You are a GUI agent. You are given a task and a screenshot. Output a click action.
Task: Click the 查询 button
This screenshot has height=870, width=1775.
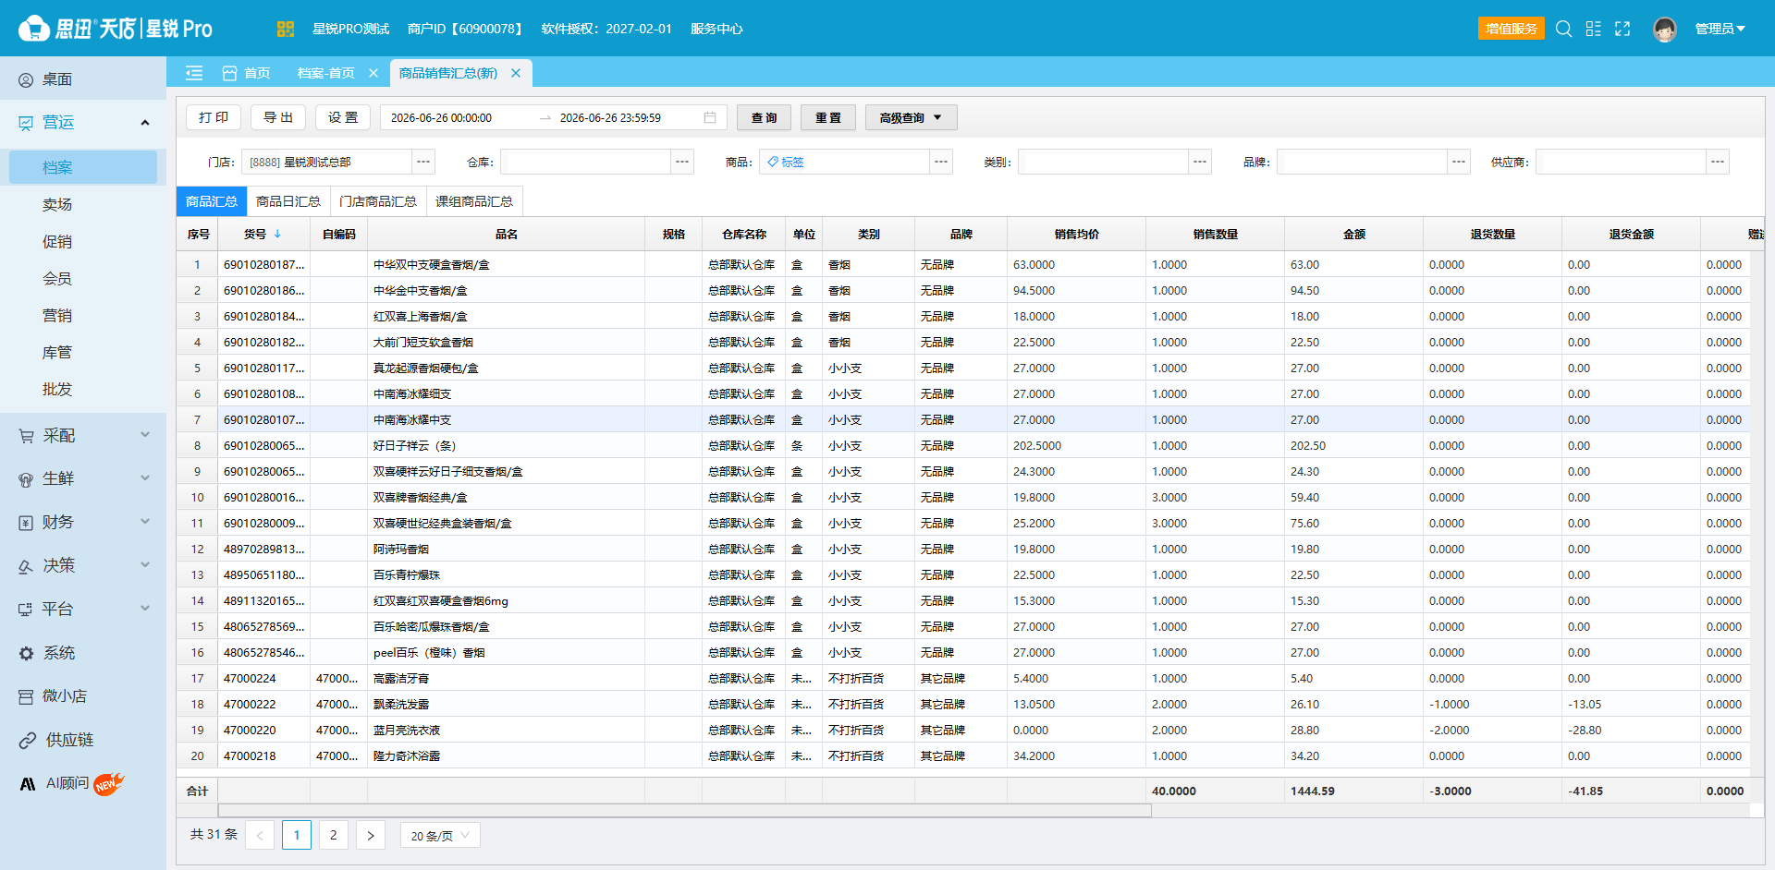point(764,117)
